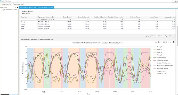Open Report Files panel dropdown arrow

[16, 7]
